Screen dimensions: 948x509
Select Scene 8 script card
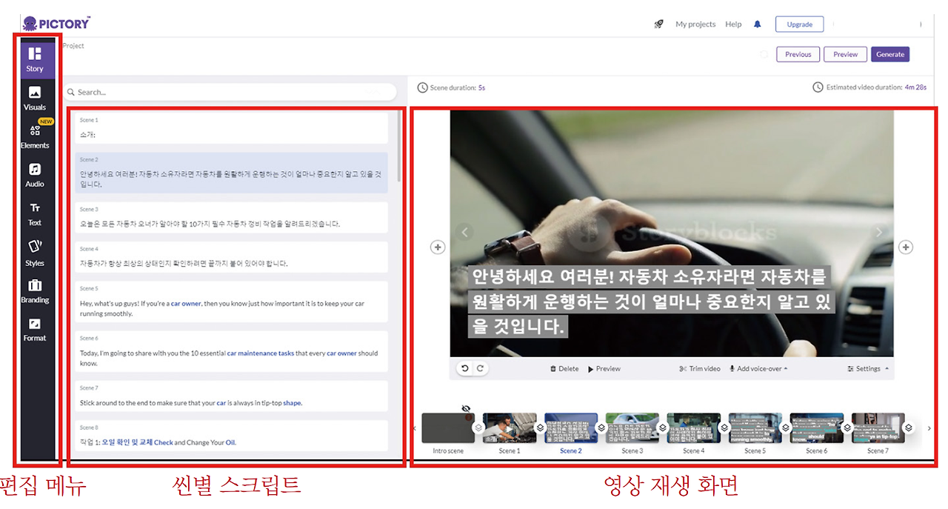click(231, 436)
